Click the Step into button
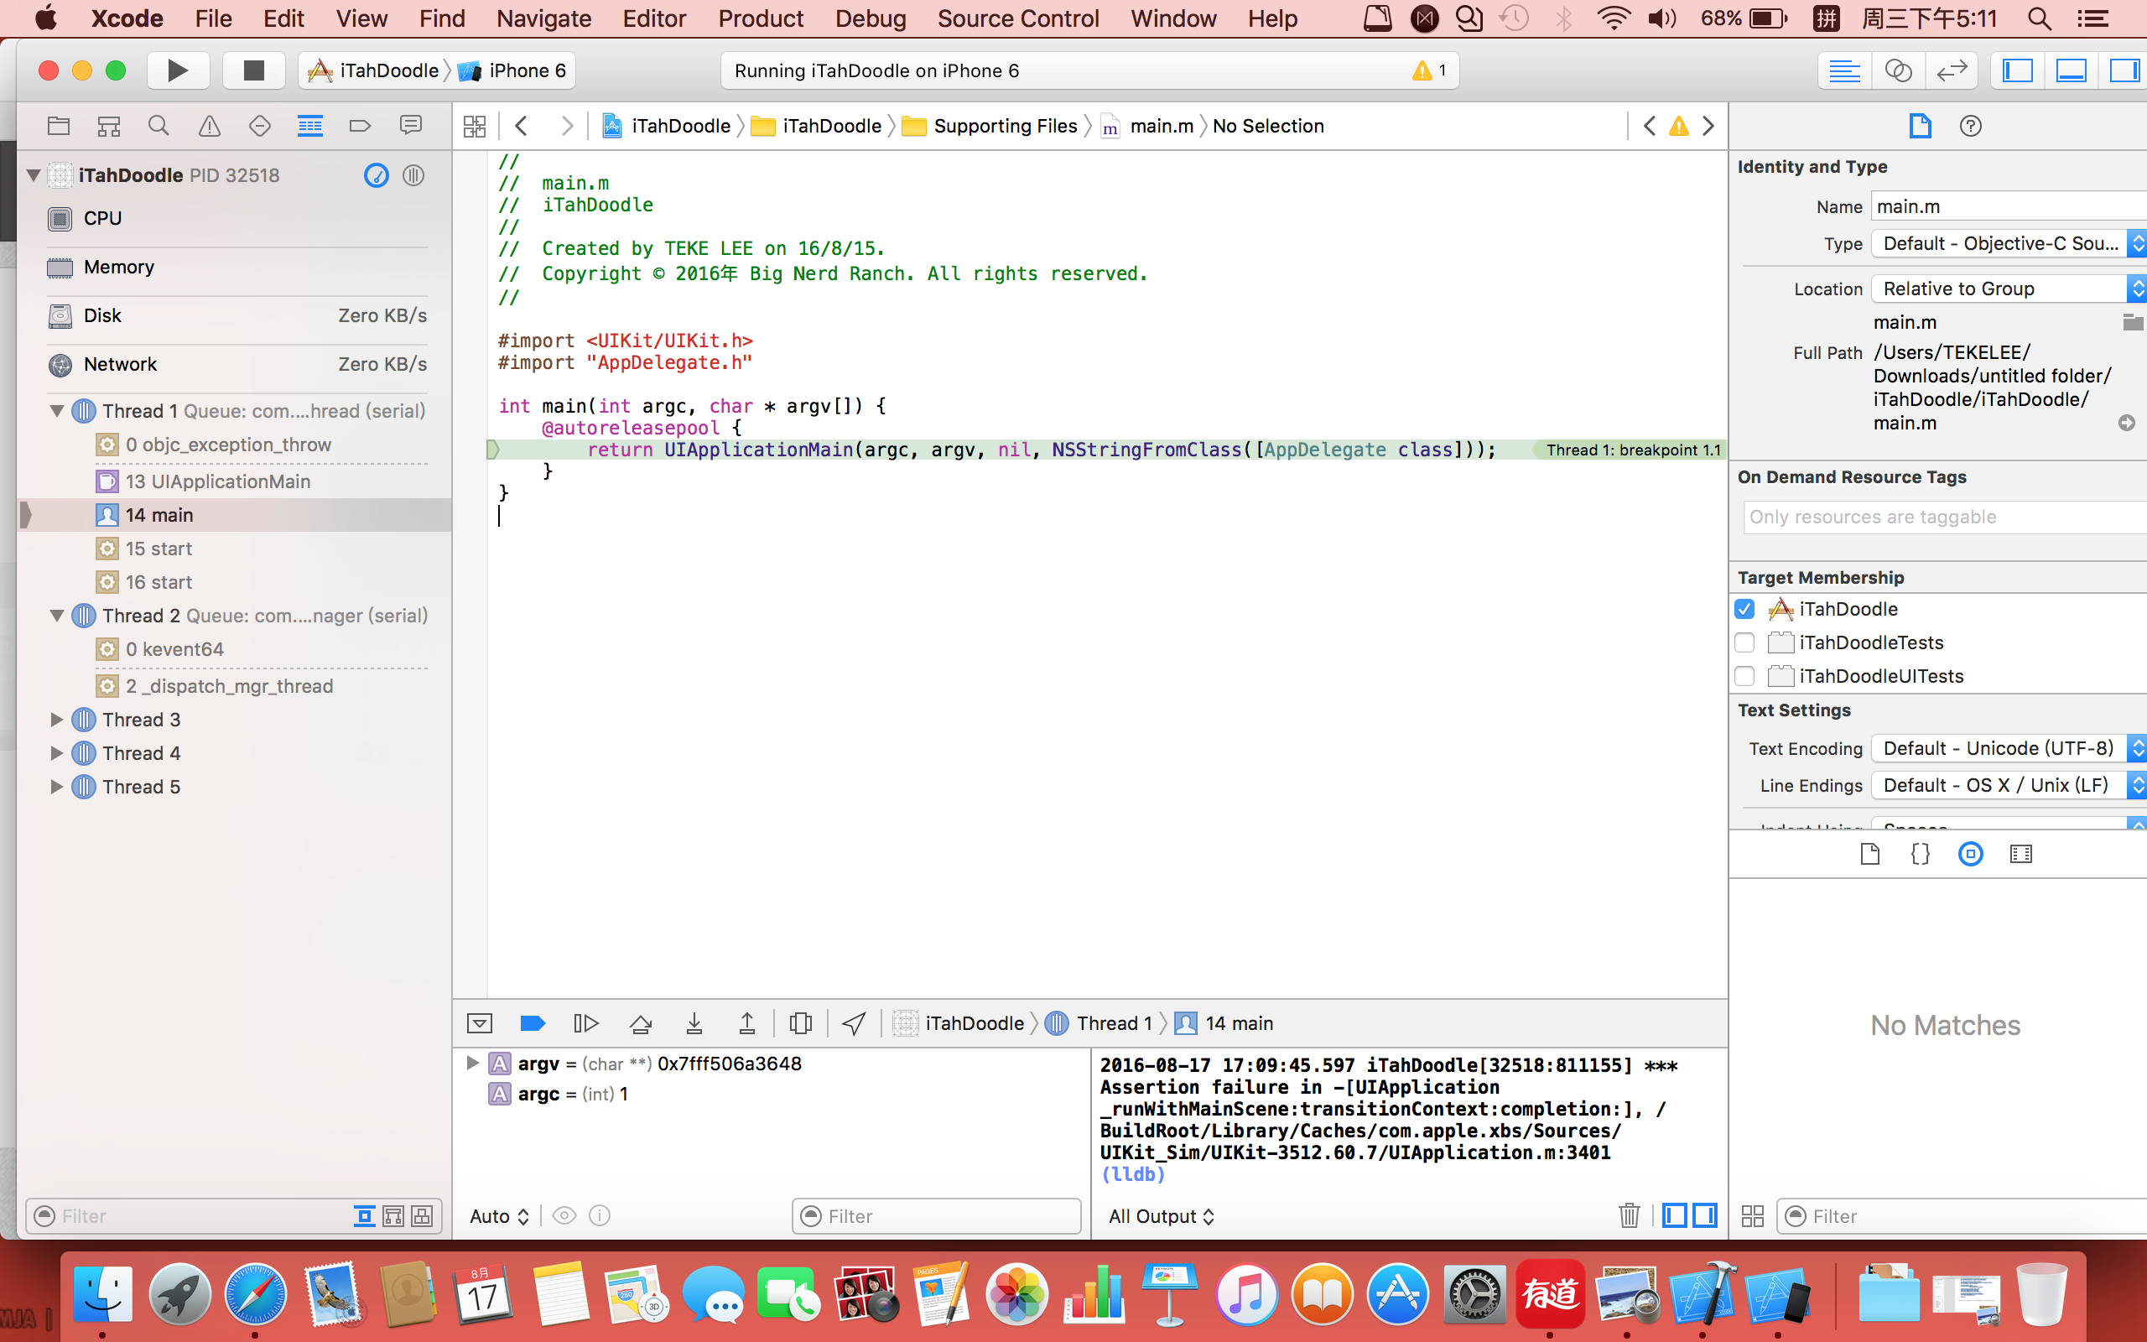This screenshot has height=1342, width=2147. click(694, 1023)
